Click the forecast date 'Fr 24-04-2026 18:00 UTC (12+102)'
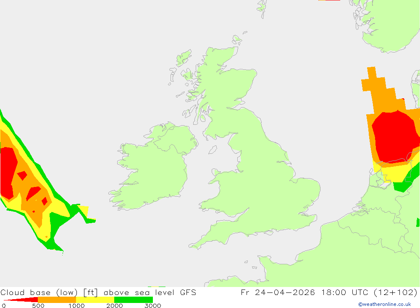 [329, 292]
